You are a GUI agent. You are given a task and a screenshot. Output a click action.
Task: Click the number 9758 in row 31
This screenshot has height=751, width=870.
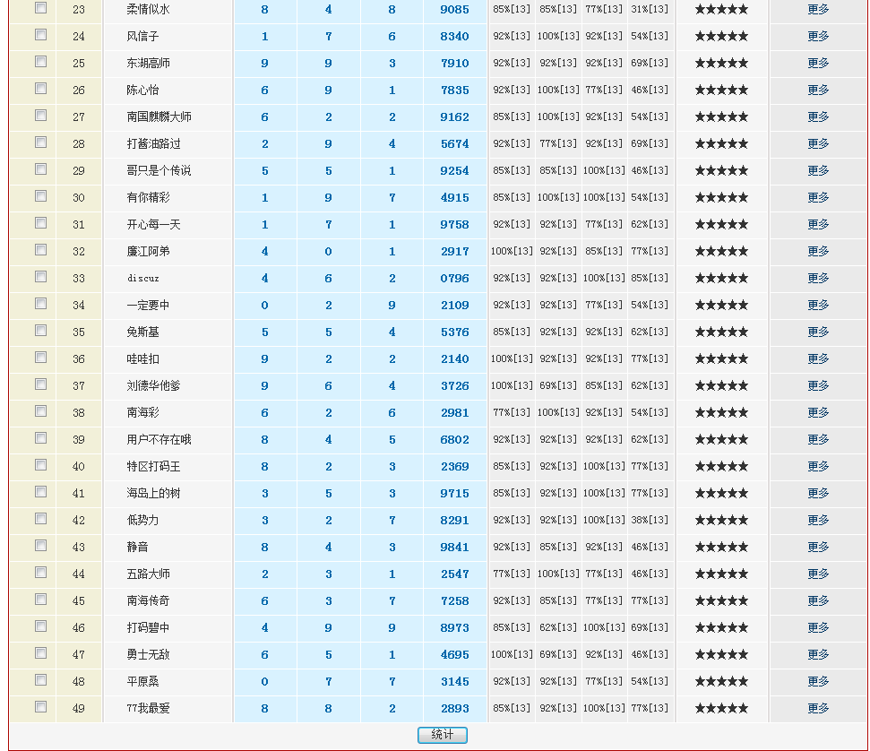[x=454, y=224]
